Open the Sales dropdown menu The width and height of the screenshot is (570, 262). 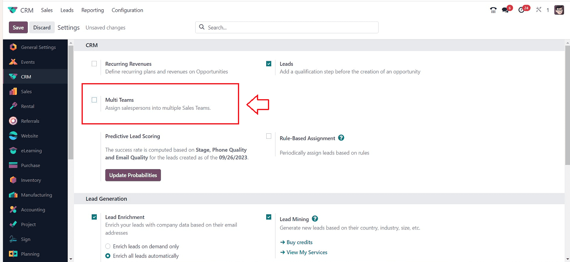[47, 10]
